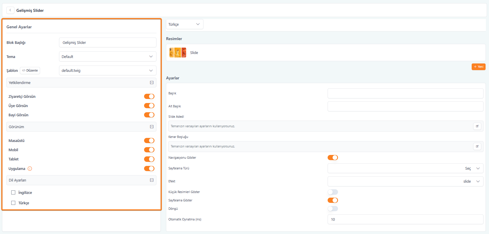The height and width of the screenshot is (234, 489).
Task: Open the Türkçe language selector dropdown
Action: click(x=185, y=24)
